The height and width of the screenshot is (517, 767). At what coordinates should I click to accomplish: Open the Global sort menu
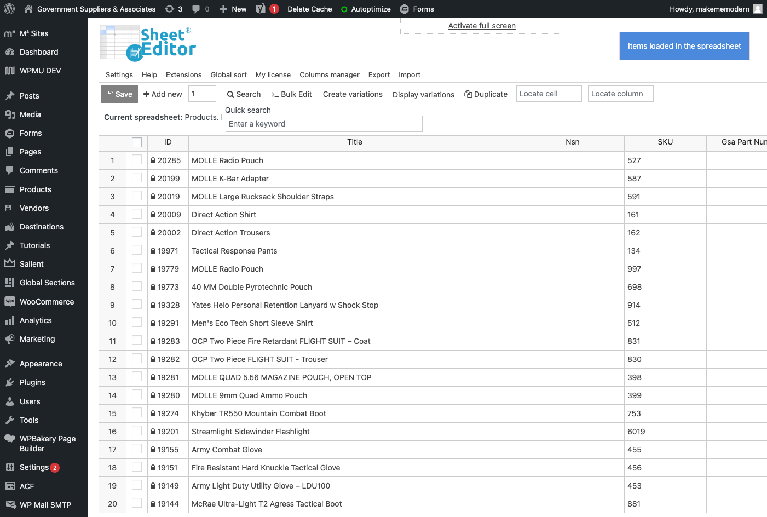228,75
